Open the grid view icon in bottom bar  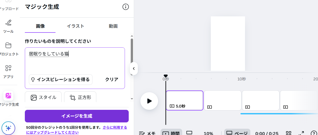pos(289,133)
